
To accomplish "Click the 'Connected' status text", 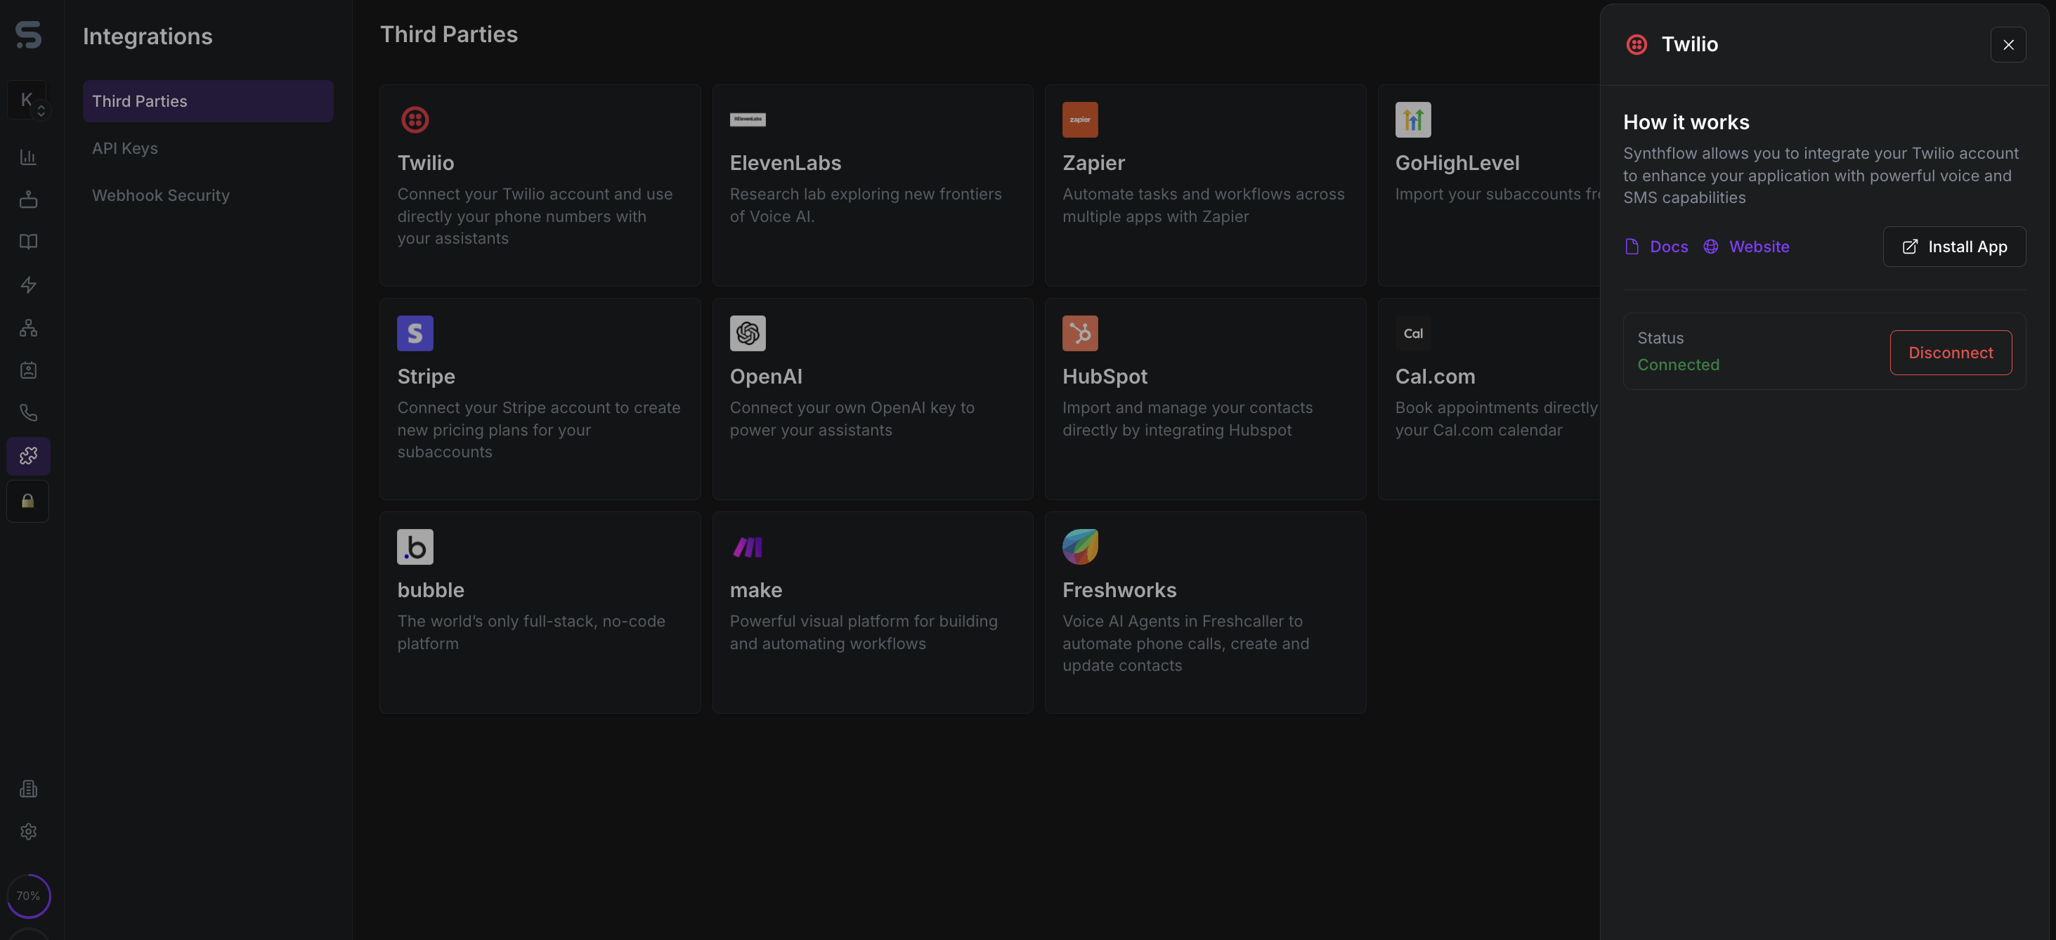I will [1679, 365].
